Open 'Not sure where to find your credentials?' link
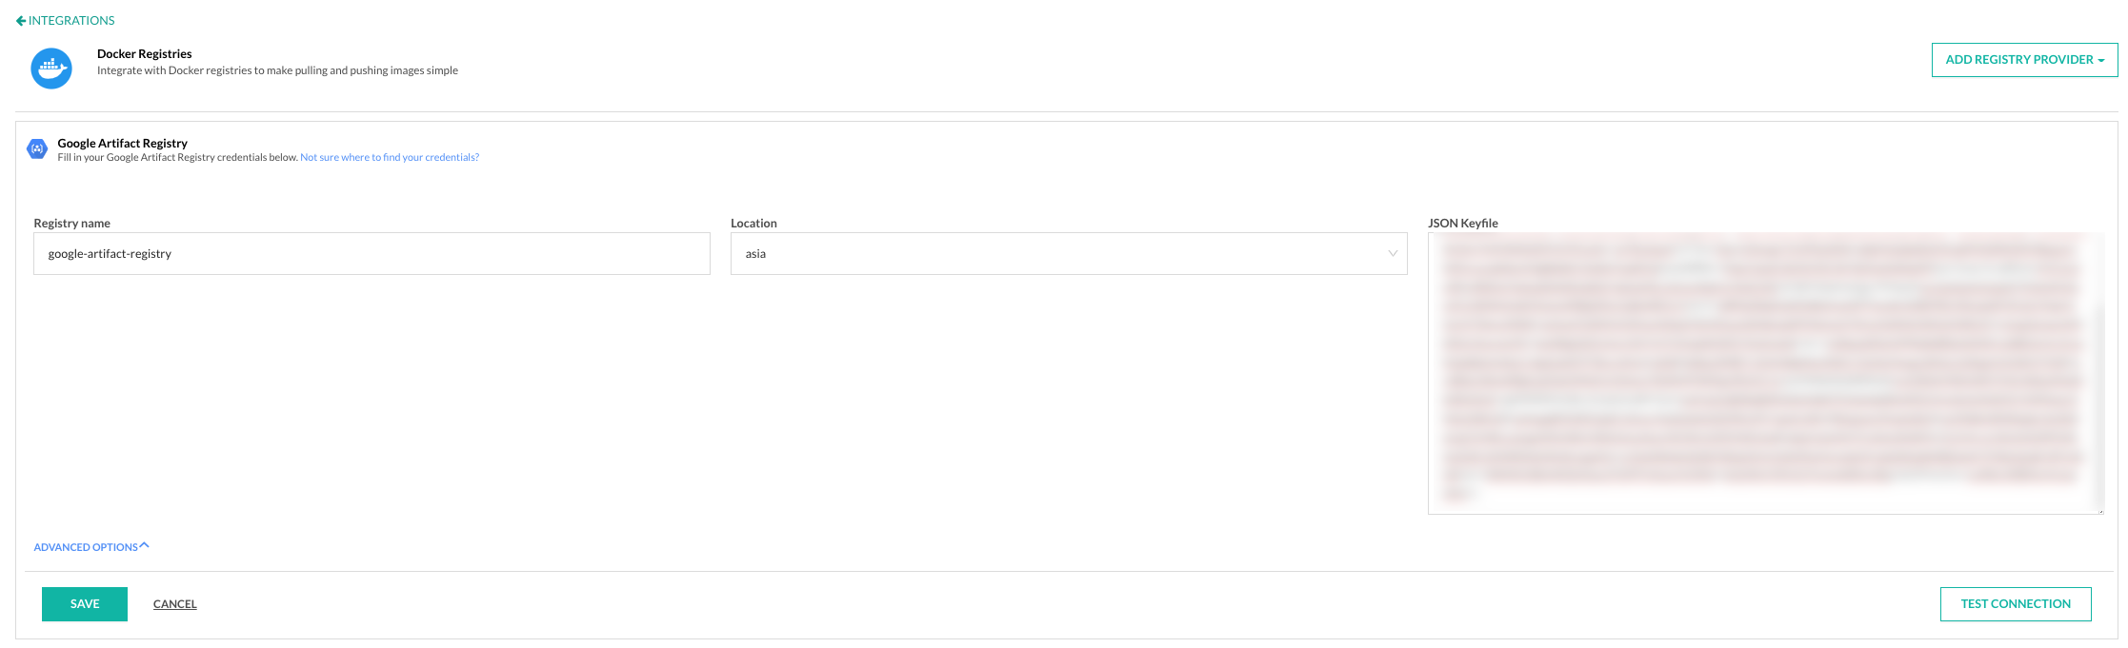 pyautogui.click(x=390, y=158)
